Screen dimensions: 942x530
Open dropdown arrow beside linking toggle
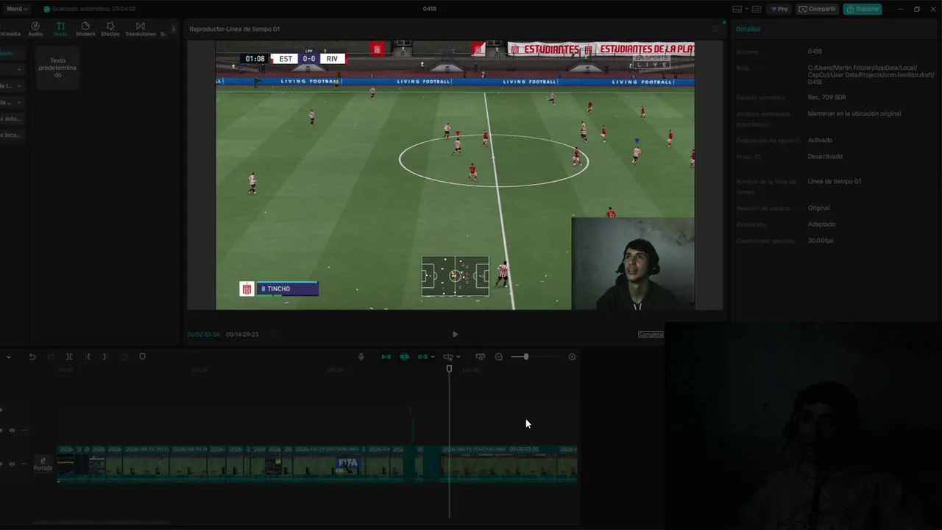coord(432,357)
